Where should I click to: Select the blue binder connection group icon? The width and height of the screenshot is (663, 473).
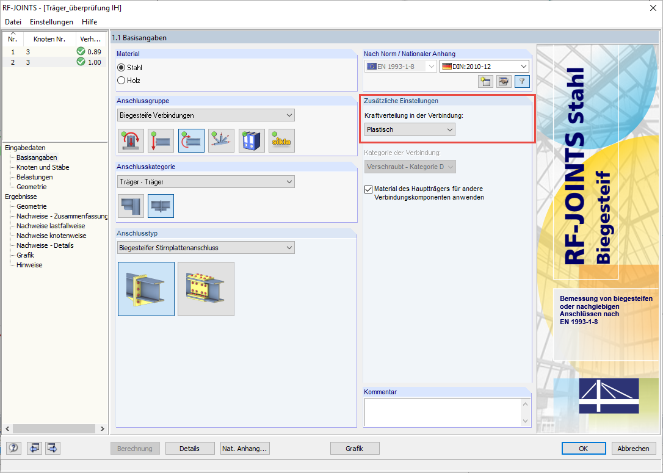[252, 141]
